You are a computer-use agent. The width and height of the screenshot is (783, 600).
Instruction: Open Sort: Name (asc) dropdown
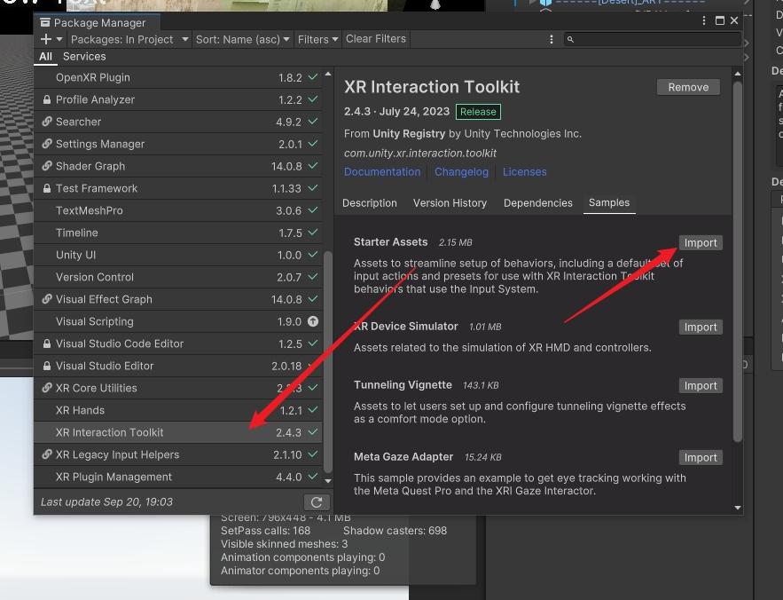(x=242, y=39)
